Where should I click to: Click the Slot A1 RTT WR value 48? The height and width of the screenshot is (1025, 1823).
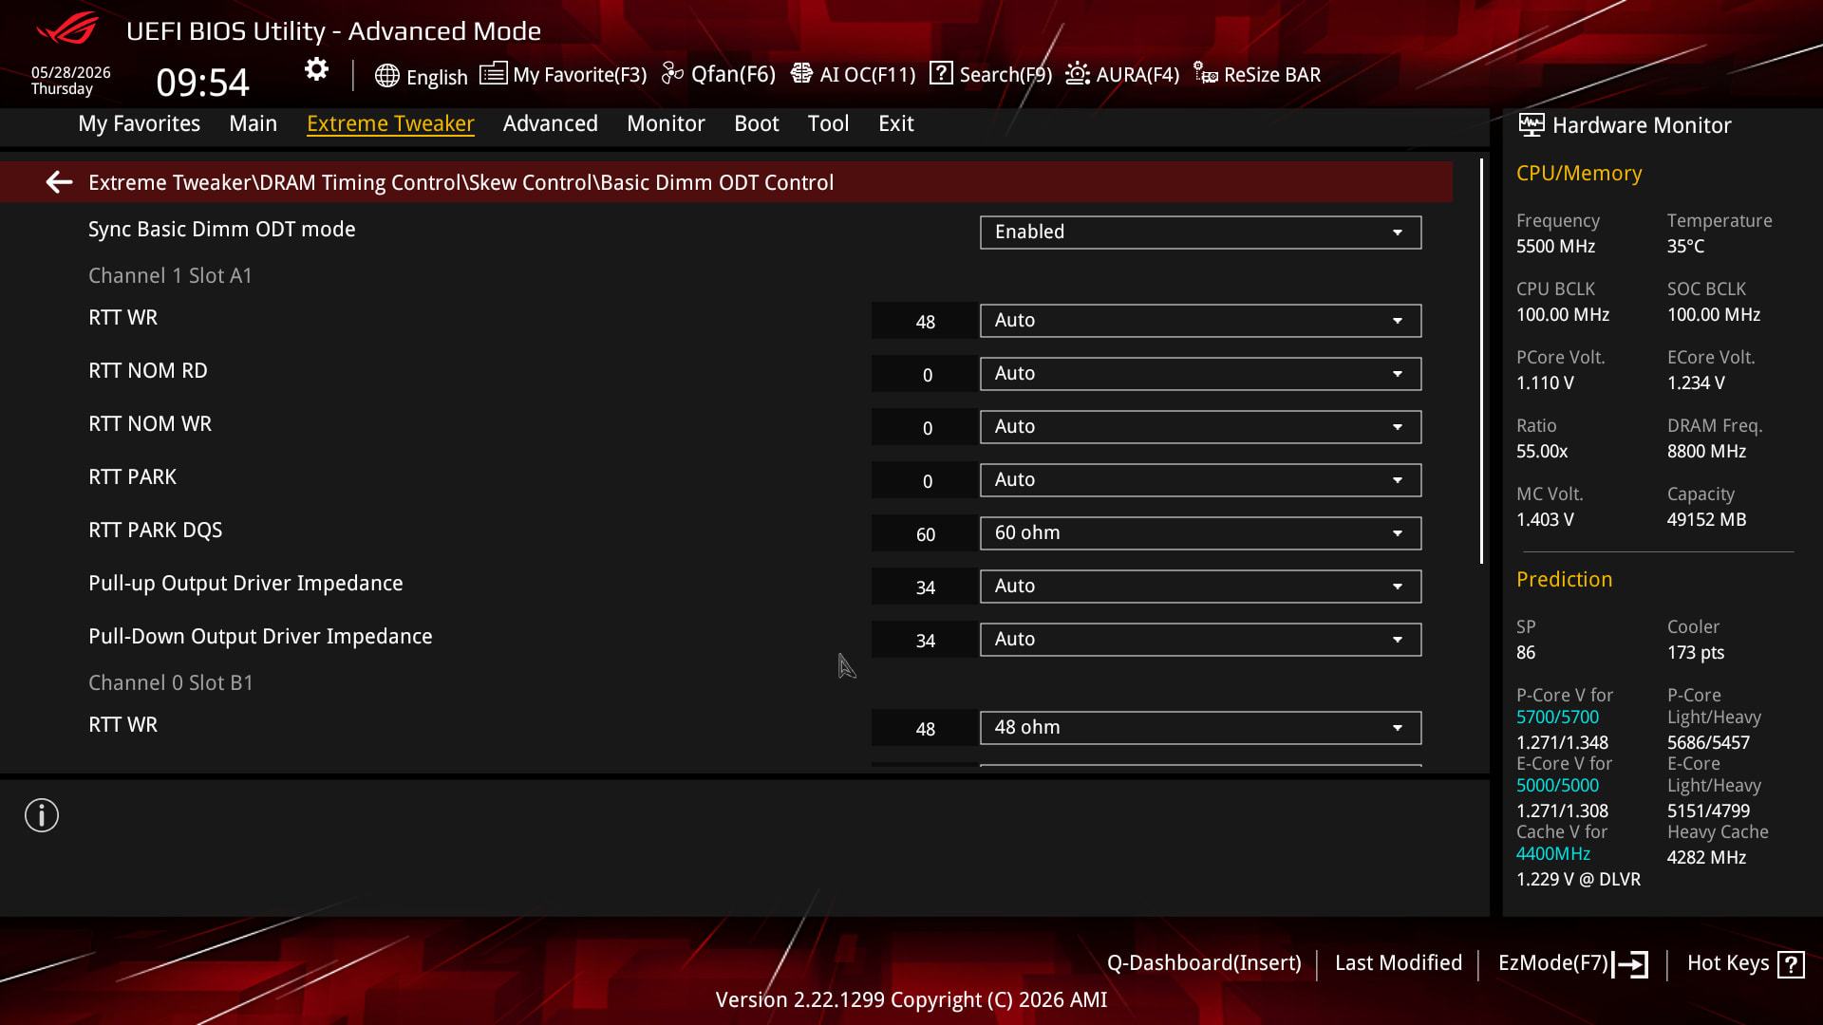tap(924, 322)
